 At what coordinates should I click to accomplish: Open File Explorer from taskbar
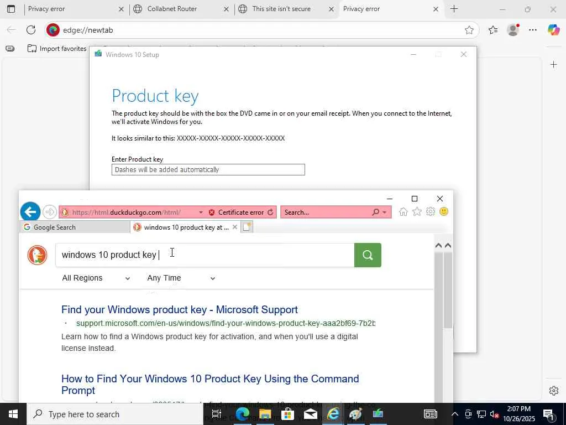coord(265,414)
